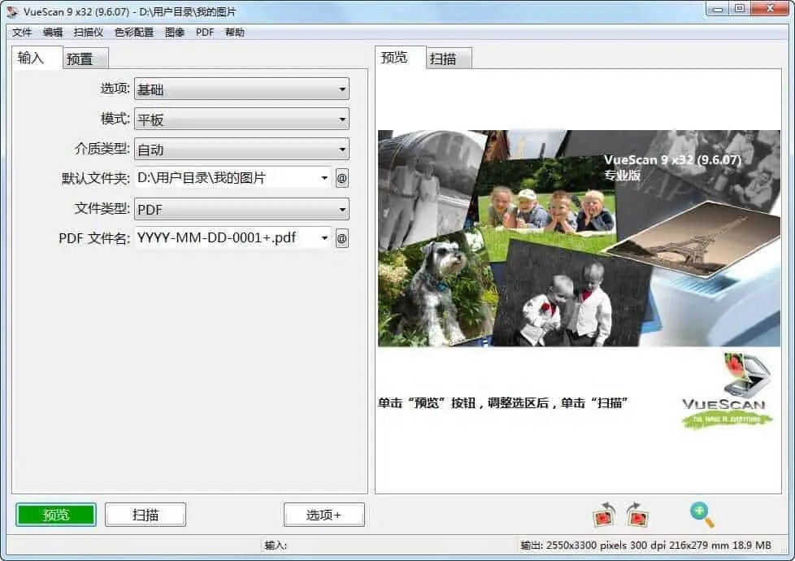The image size is (795, 561).
Task: Open the 文件 menu
Action: click(x=22, y=33)
